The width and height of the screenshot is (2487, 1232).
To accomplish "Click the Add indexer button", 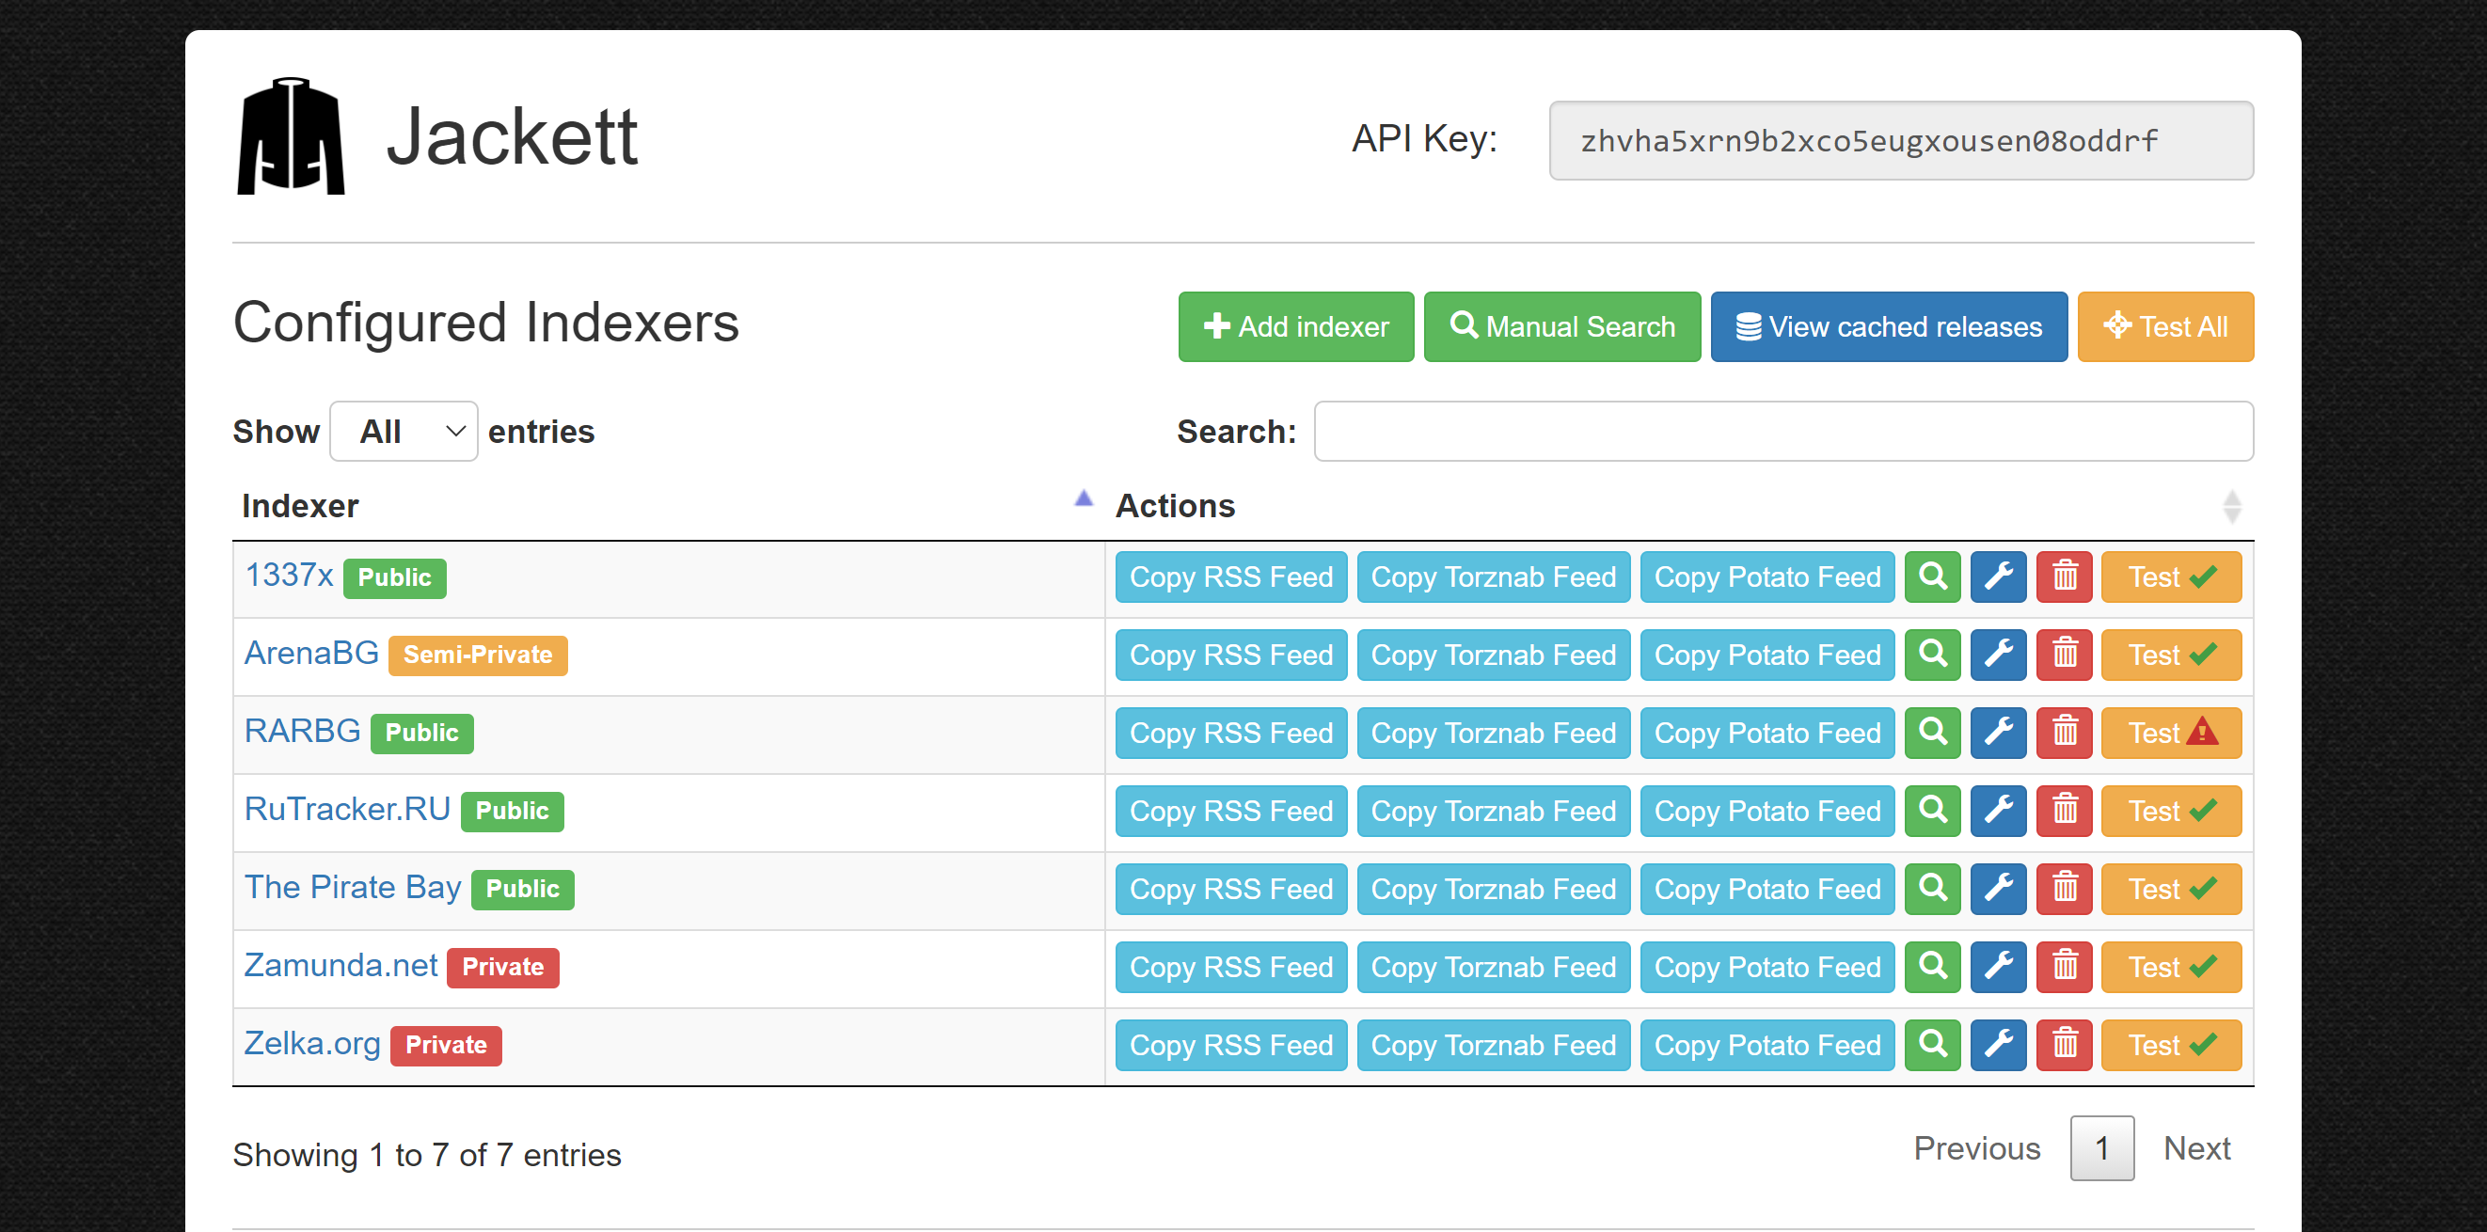I will click(x=1295, y=327).
